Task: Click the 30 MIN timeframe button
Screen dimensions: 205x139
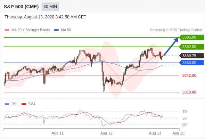Action: [50, 7]
